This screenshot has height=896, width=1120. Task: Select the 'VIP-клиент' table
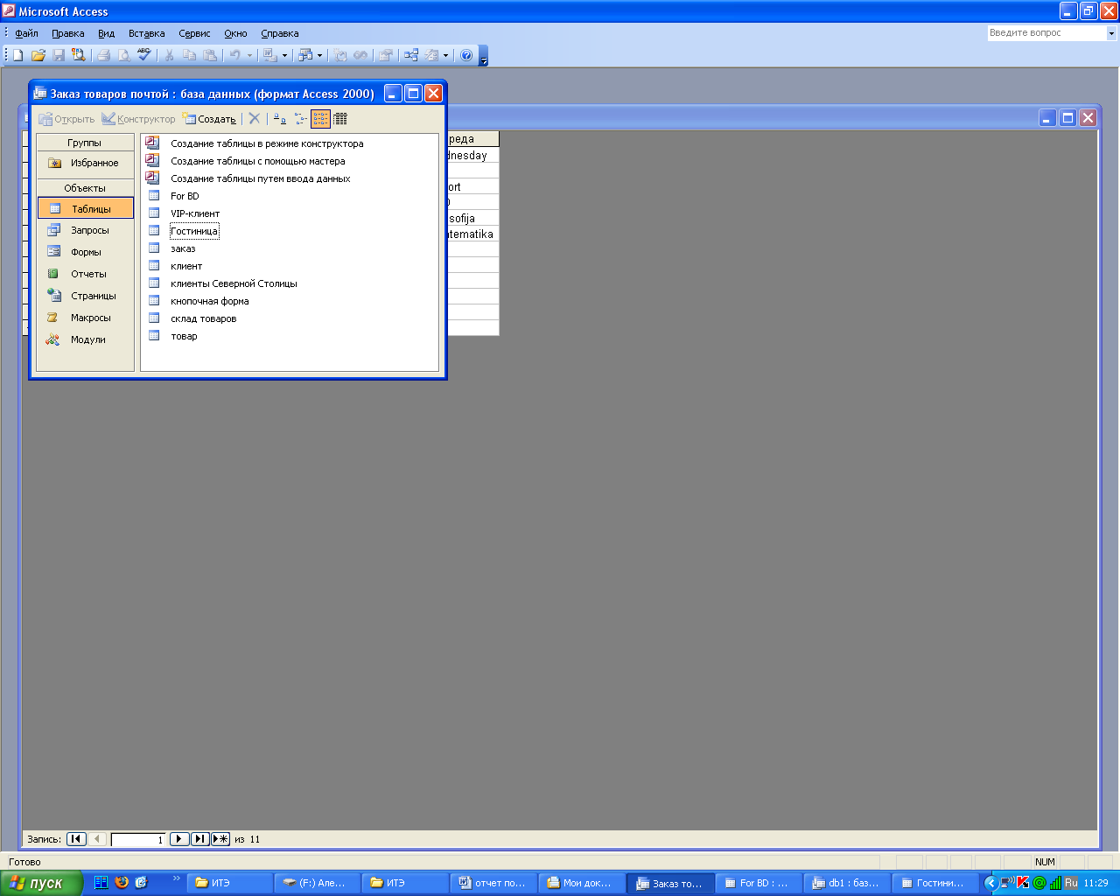pos(194,213)
